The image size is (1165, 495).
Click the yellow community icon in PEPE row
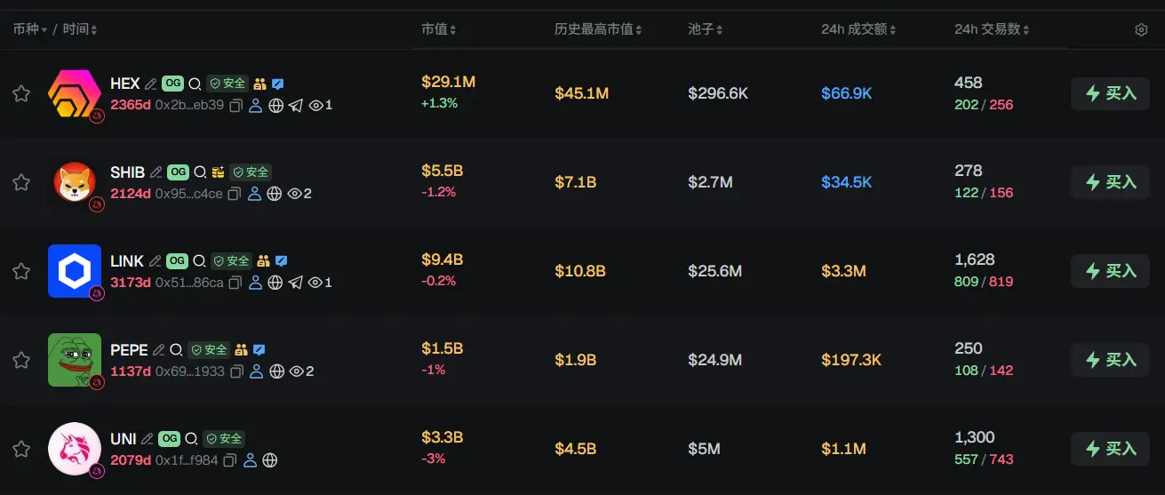point(241,350)
